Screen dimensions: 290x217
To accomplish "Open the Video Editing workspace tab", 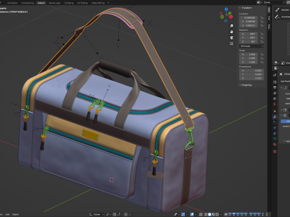I will [x=98, y=3].
